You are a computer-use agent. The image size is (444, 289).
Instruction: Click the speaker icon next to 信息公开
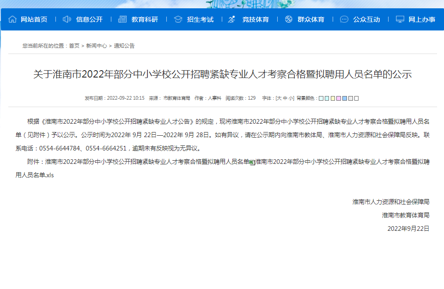pos(66,20)
